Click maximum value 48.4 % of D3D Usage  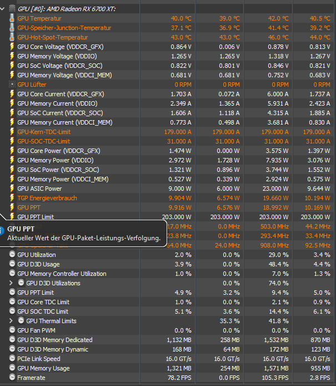coord(279,264)
